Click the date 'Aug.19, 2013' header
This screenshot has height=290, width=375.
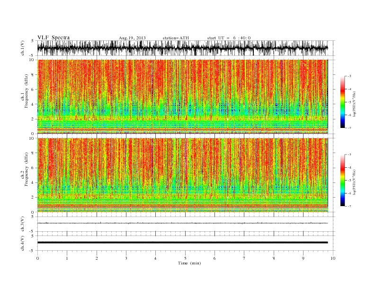pyautogui.click(x=132, y=38)
